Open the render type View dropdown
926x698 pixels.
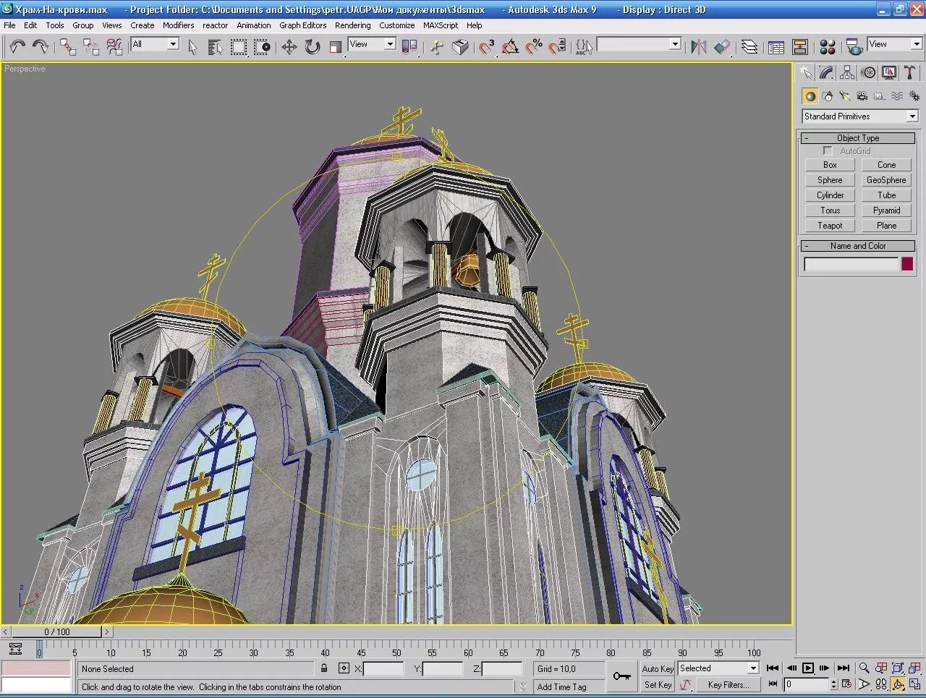895,44
